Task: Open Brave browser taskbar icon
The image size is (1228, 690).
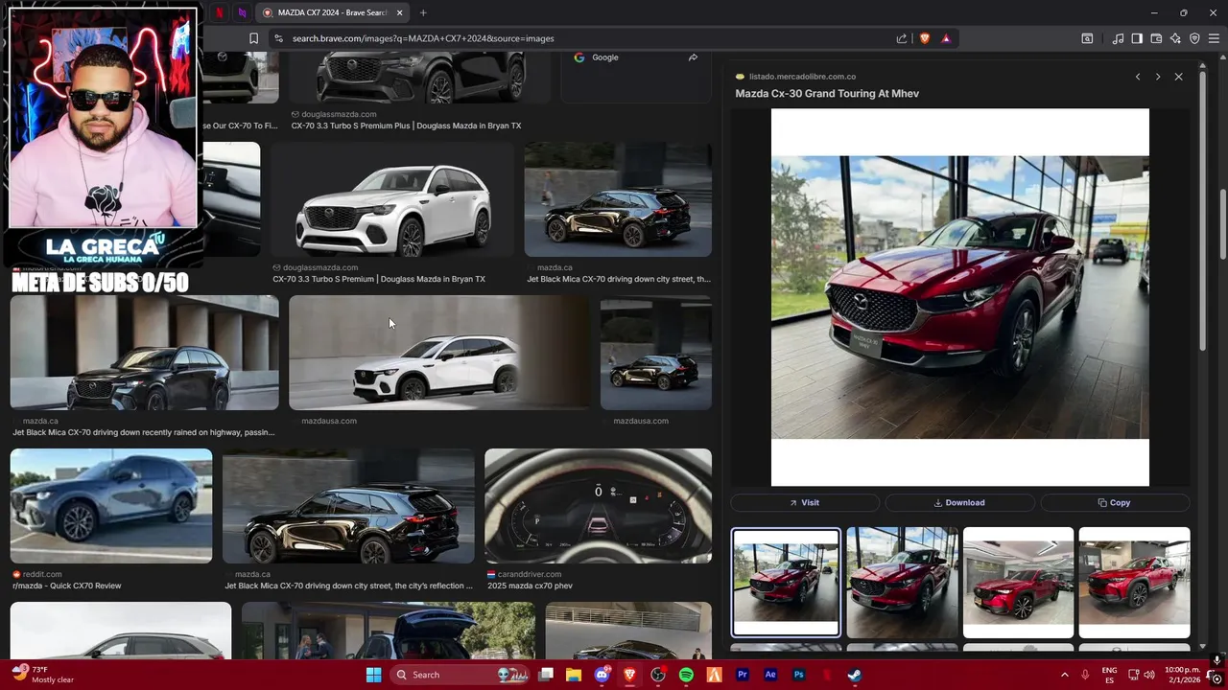Action: [629, 675]
